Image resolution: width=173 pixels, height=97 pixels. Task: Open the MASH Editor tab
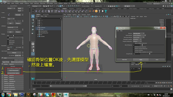click(46, 15)
